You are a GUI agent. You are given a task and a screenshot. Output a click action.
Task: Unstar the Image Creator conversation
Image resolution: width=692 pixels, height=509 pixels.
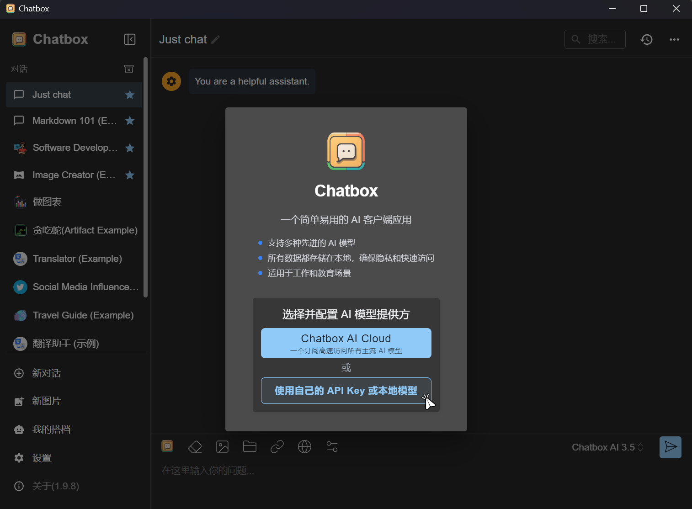click(x=130, y=175)
